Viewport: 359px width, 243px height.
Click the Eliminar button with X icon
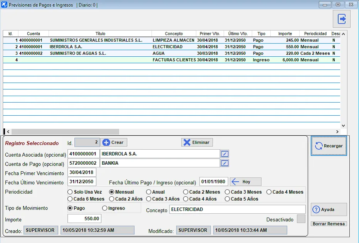click(197, 142)
